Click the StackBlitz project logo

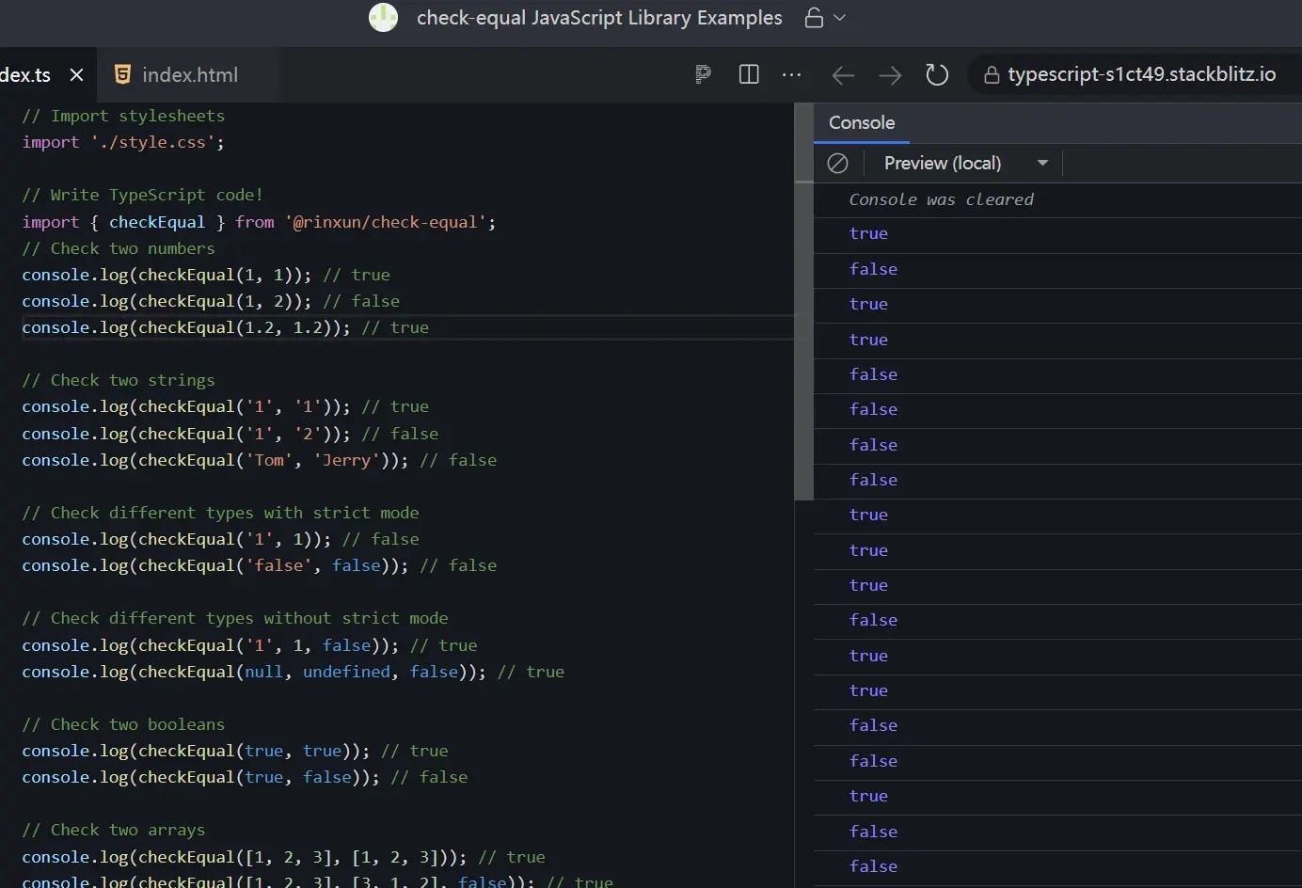point(383,18)
